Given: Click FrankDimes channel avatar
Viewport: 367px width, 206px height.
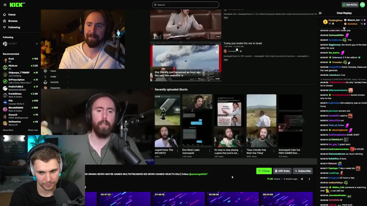Looking at the screenshot, I should pyautogui.click(x=5, y=95).
